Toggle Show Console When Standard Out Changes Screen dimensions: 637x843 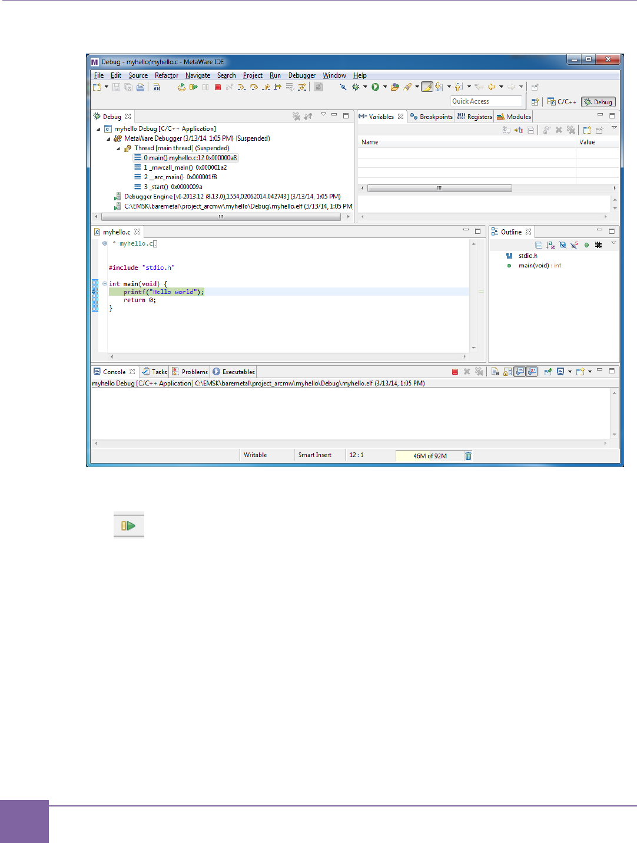(519, 372)
